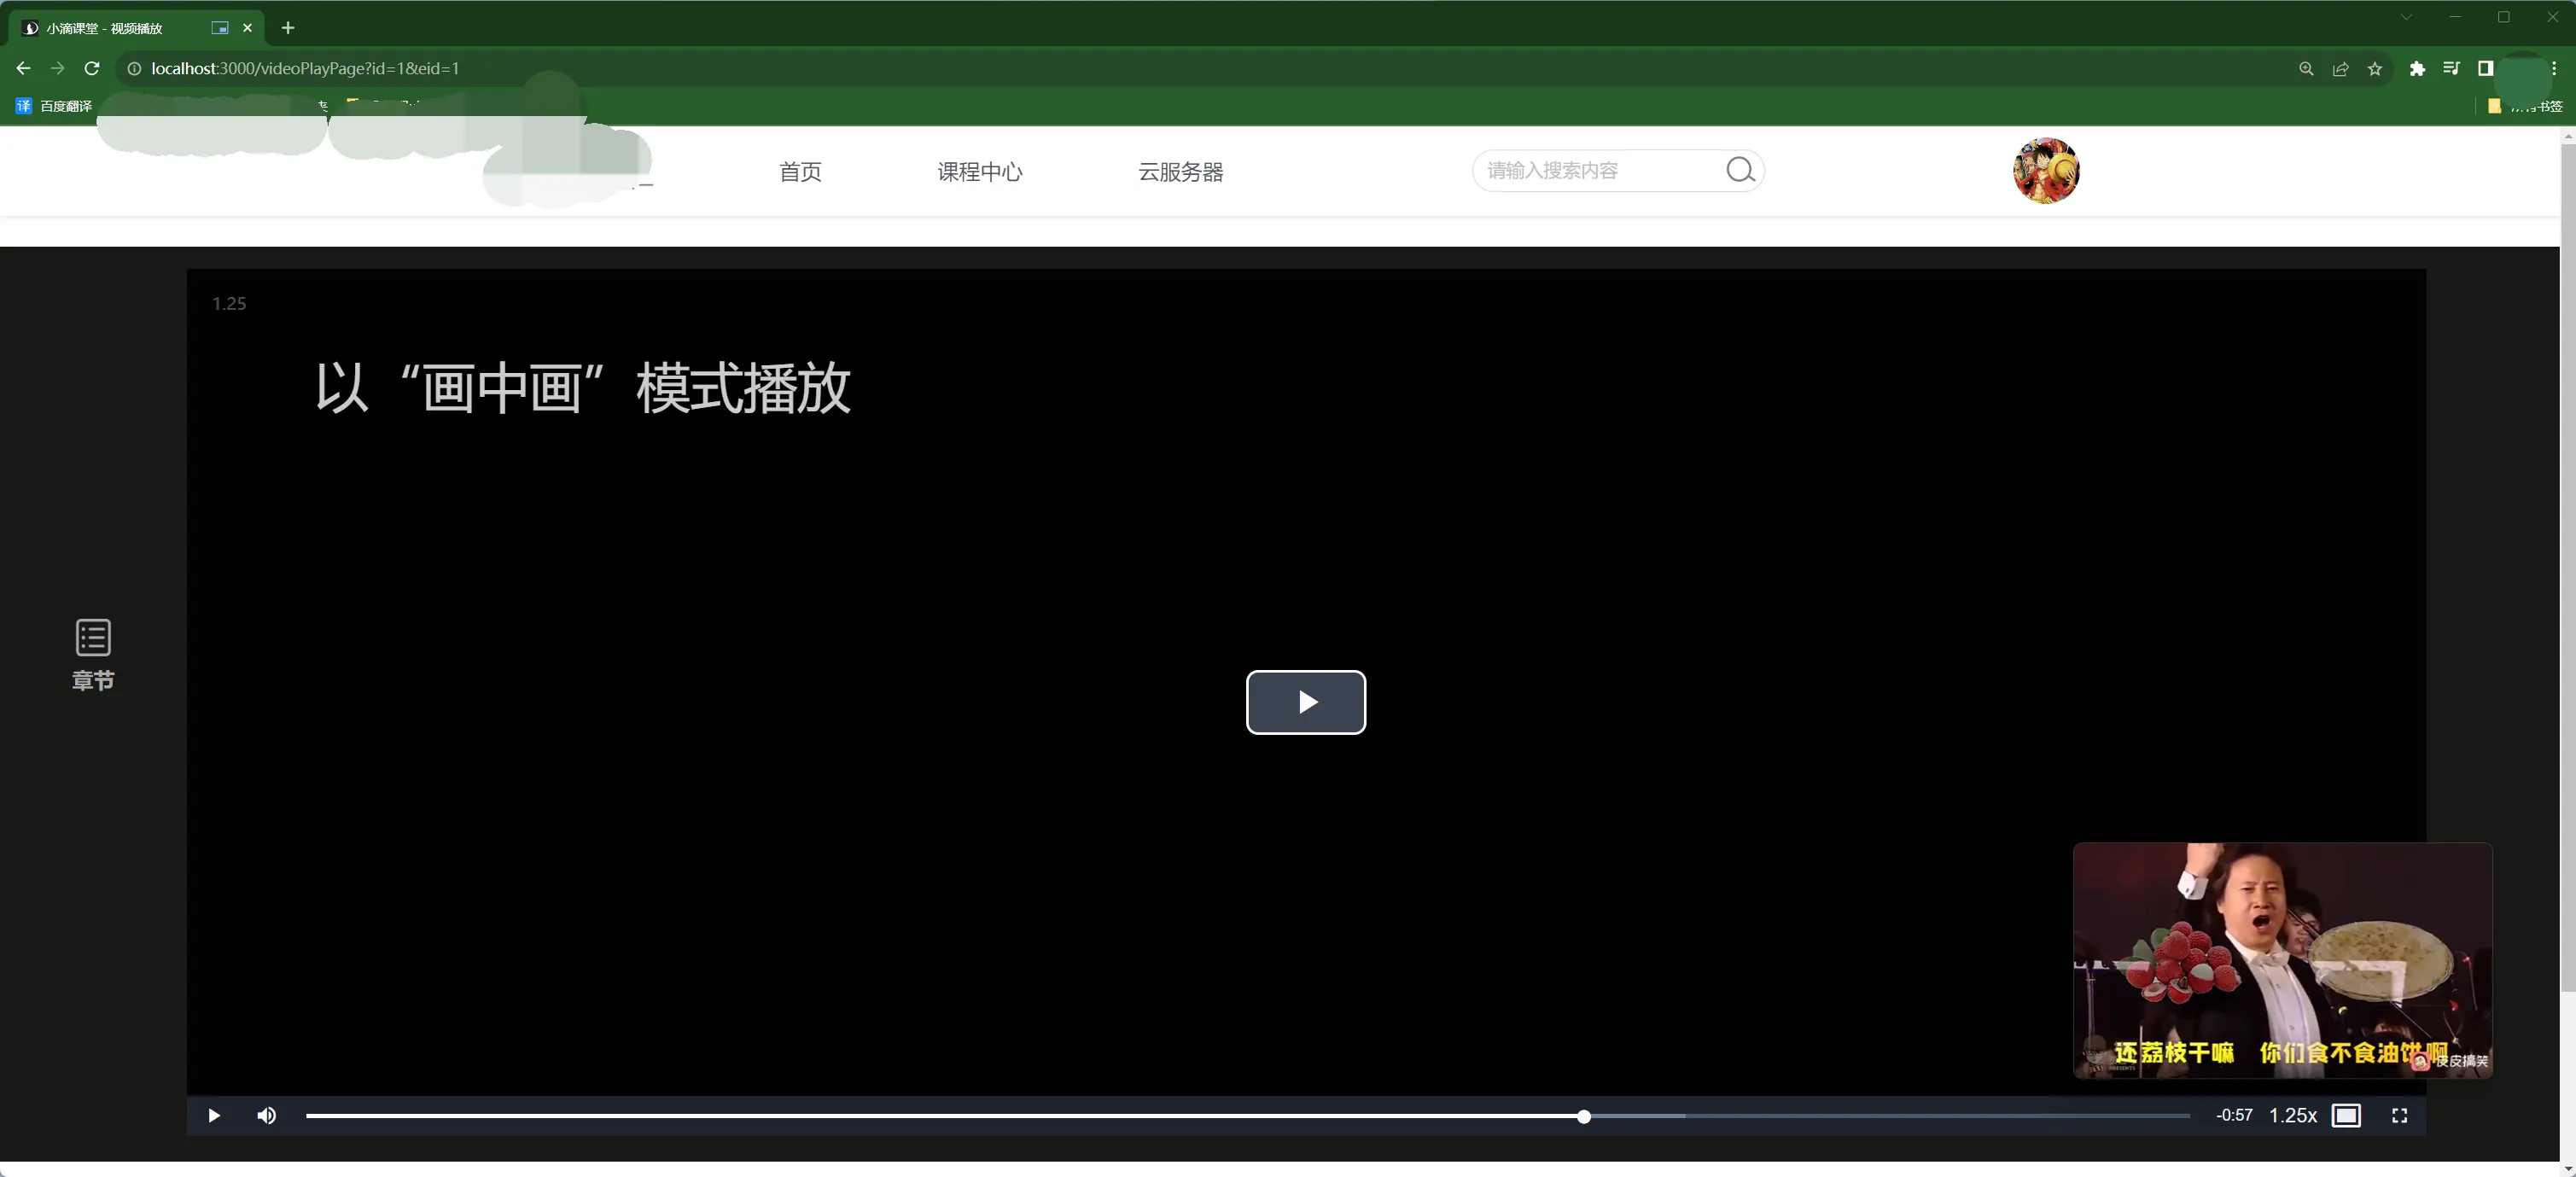Reload the current page
Image resolution: width=2576 pixels, height=1177 pixels.
[92, 68]
